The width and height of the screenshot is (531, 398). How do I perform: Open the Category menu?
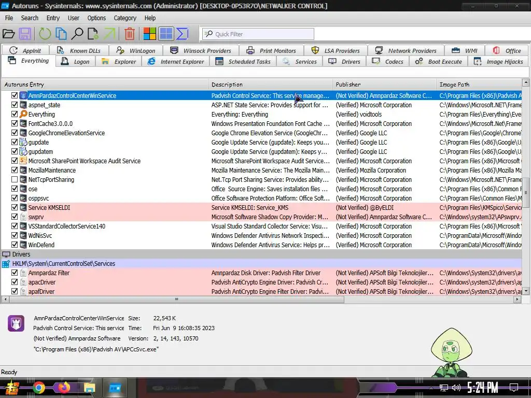[125, 18]
